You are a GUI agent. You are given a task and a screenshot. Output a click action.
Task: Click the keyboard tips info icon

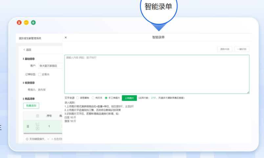point(27,139)
